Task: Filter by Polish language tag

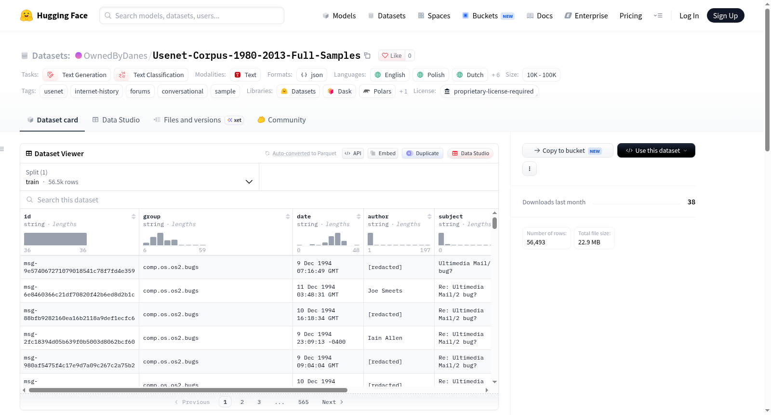Action: [x=431, y=75]
